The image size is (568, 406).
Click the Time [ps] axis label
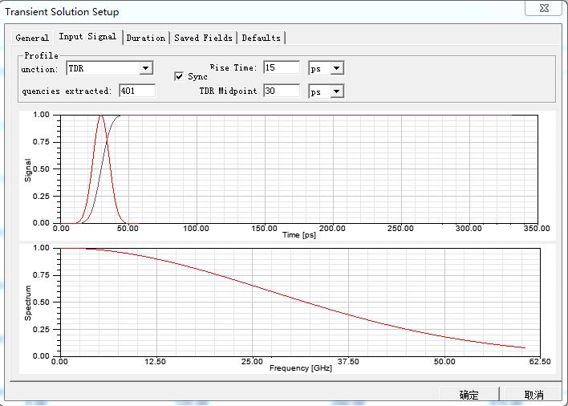tap(299, 234)
